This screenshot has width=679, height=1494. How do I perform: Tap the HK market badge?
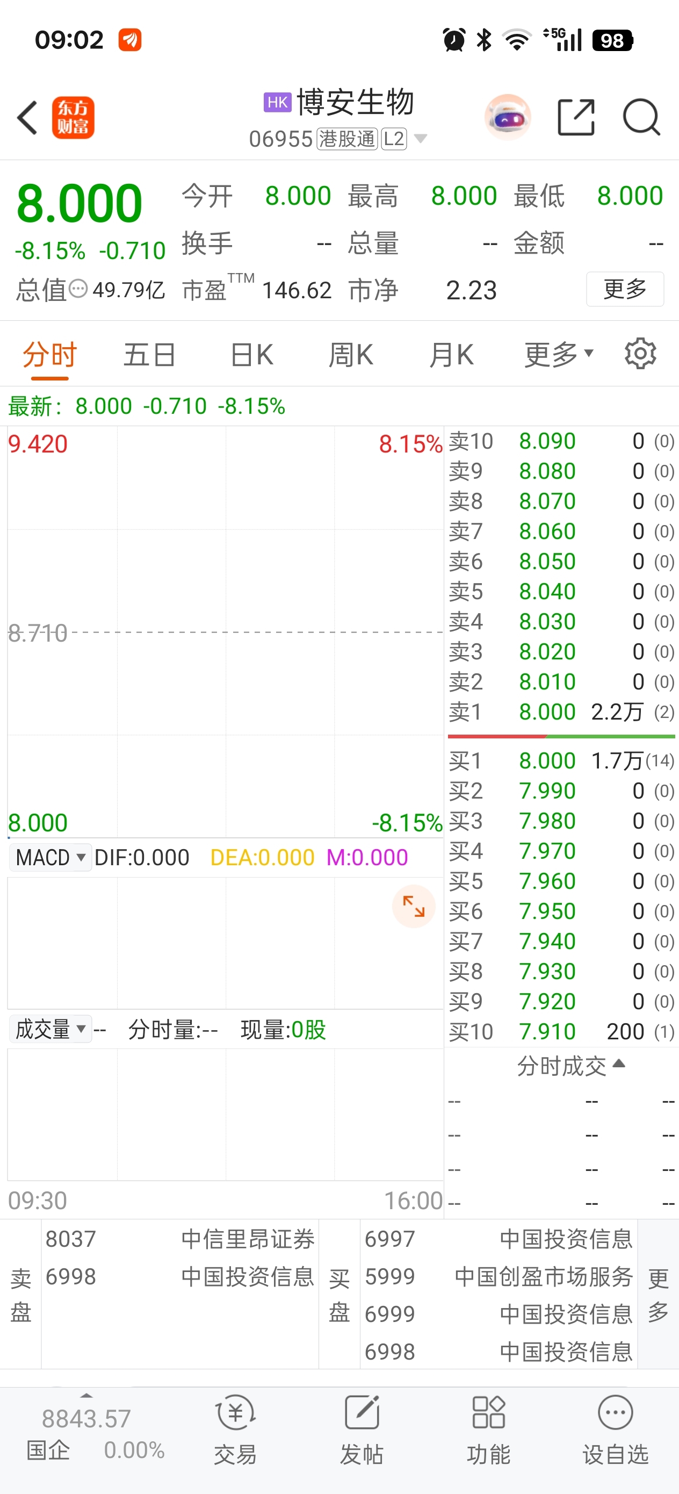coord(278,102)
